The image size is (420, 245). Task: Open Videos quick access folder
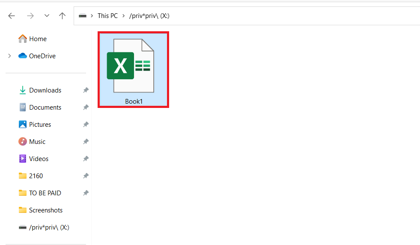pos(39,159)
